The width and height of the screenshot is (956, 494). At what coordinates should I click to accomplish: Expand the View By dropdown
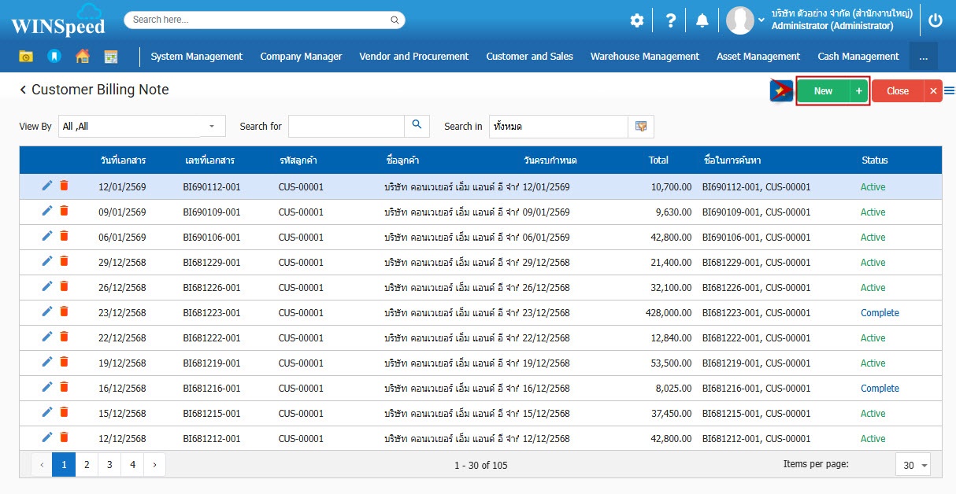(211, 126)
